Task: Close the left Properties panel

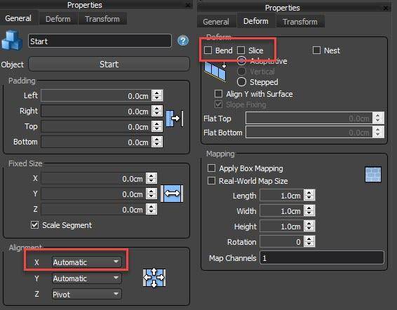Action: point(188,5)
